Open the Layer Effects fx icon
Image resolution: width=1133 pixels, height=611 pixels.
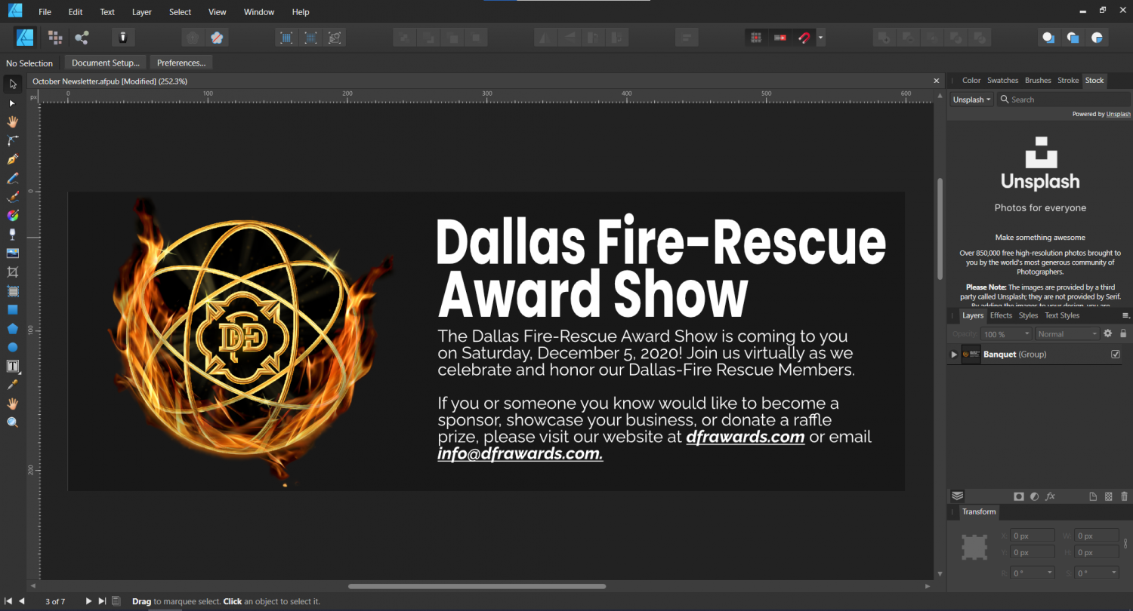pyautogui.click(x=1050, y=496)
